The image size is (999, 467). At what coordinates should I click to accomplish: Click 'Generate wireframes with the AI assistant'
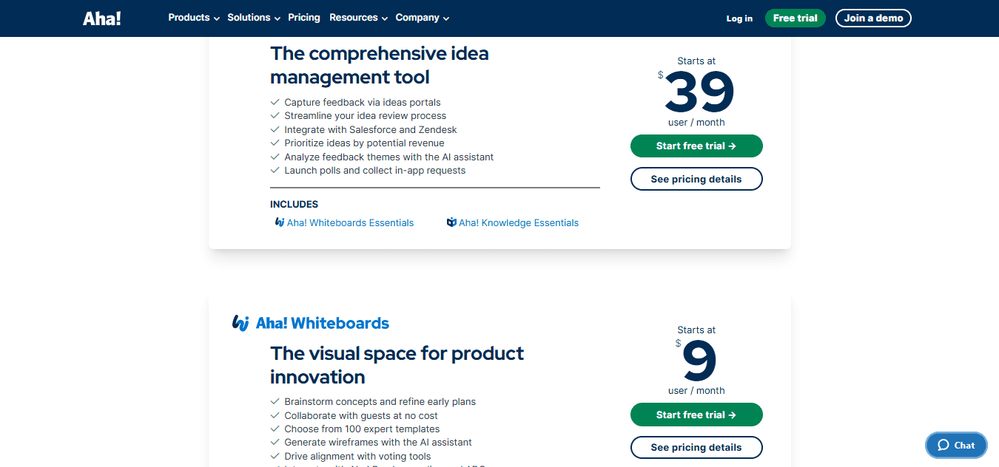tap(378, 443)
